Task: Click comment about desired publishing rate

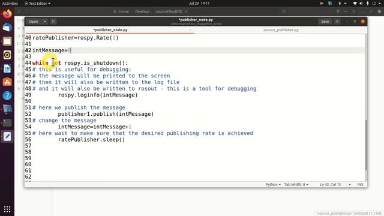Action: [143, 133]
